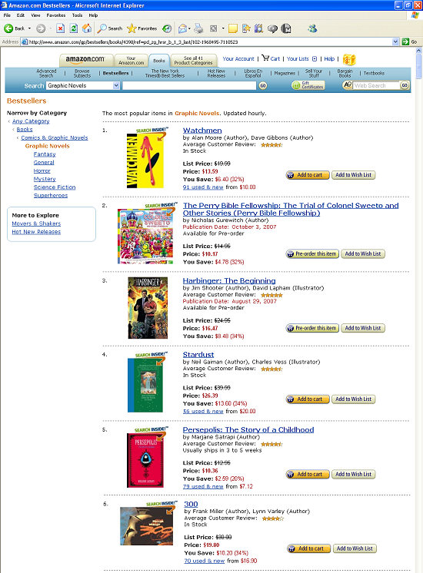Click the Refresh page icon
This screenshot has height=573, width=423.
74,28
